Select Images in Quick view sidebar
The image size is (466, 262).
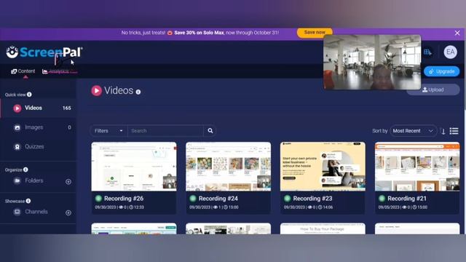tap(38, 127)
